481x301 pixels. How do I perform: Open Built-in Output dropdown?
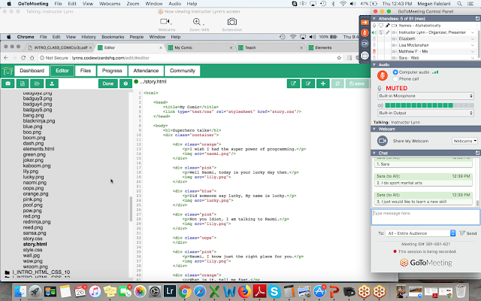pyautogui.click(x=425, y=113)
